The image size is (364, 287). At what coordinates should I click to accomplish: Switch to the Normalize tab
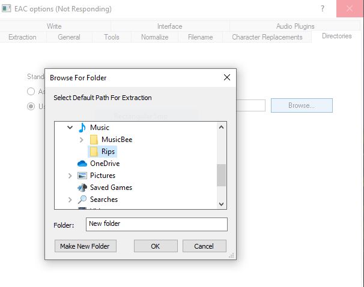click(154, 37)
